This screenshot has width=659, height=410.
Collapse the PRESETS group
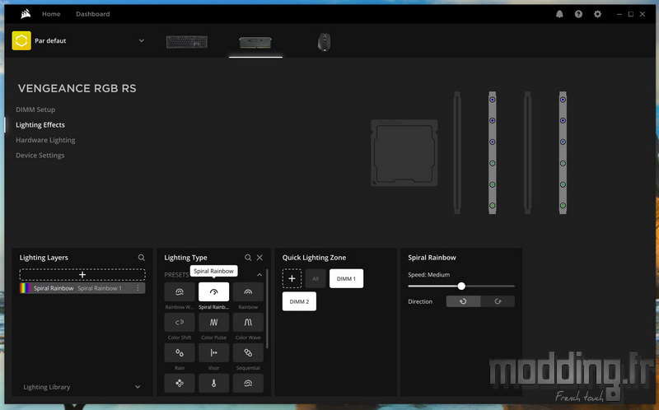[259, 275]
